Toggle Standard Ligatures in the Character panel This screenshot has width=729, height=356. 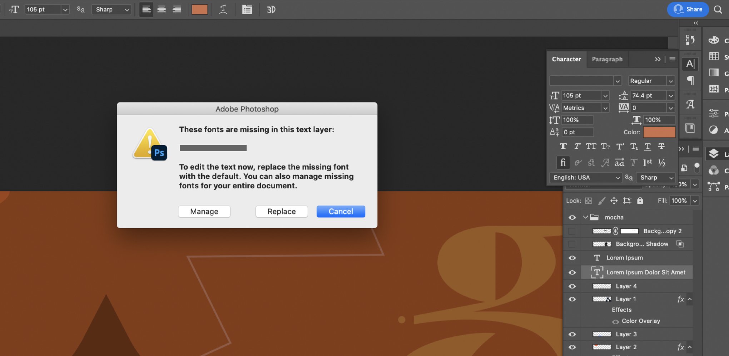tap(563, 162)
